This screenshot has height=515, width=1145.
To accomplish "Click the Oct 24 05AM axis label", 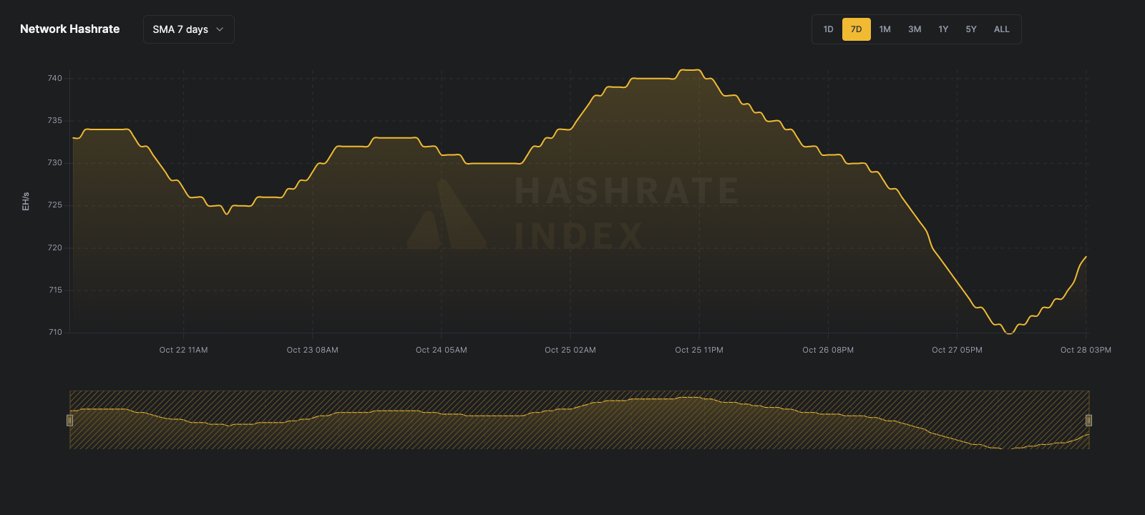I will click(442, 350).
